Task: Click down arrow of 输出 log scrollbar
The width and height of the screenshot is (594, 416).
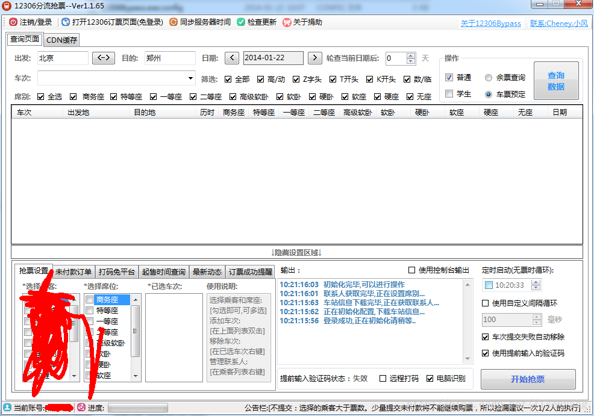Action: [467, 358]
